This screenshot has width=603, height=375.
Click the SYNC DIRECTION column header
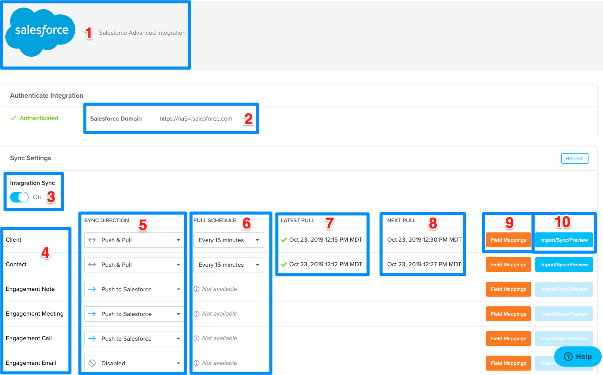[107, 221]
